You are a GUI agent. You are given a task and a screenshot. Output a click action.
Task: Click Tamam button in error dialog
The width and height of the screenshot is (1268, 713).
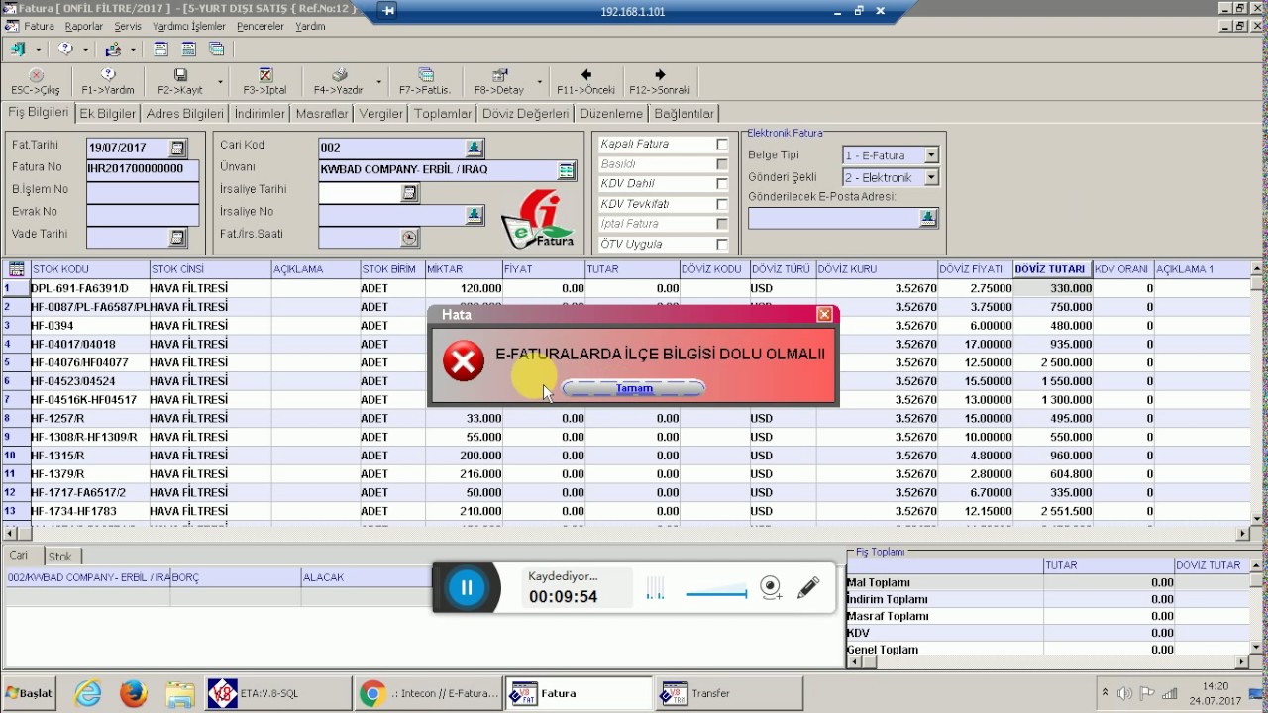pyautogui.click(x=634, y=388)
